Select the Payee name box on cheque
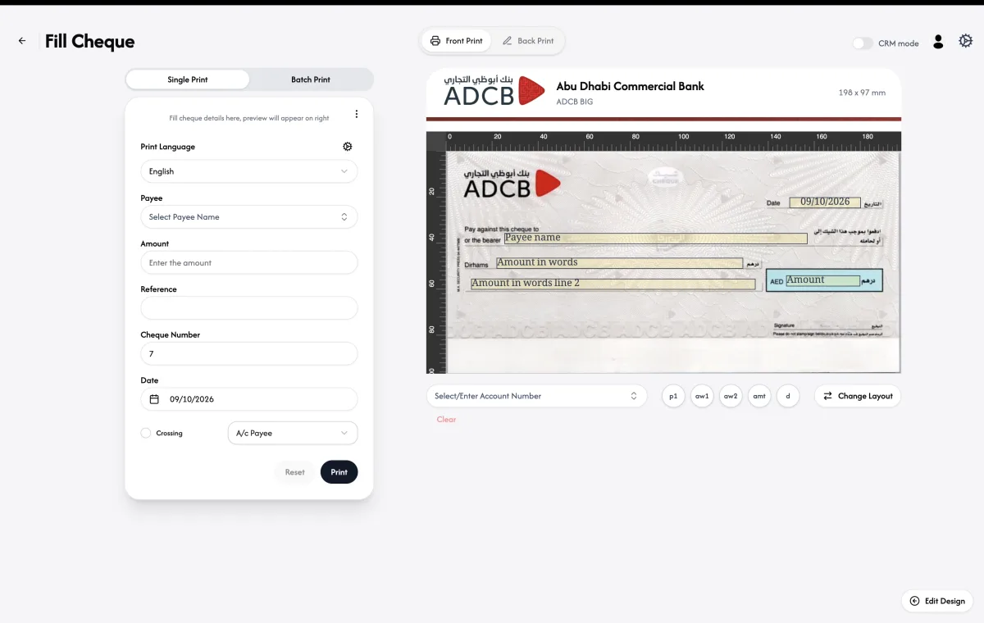Screen dimensions: 984x623 pos(655,238)
